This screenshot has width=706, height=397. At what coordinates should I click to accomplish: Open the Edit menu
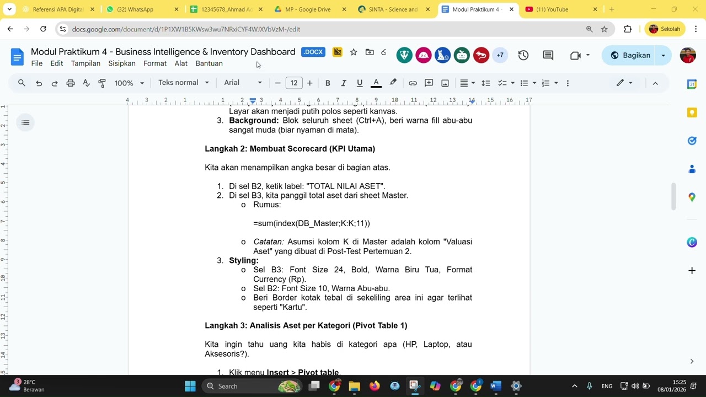click(57, 63)
